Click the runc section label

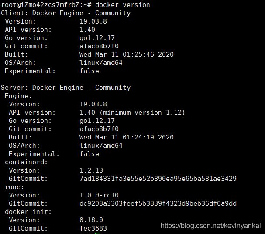click(x=14, y=187)
